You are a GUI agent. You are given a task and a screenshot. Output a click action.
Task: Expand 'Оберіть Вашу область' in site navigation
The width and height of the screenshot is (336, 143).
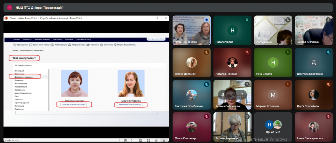125,45
